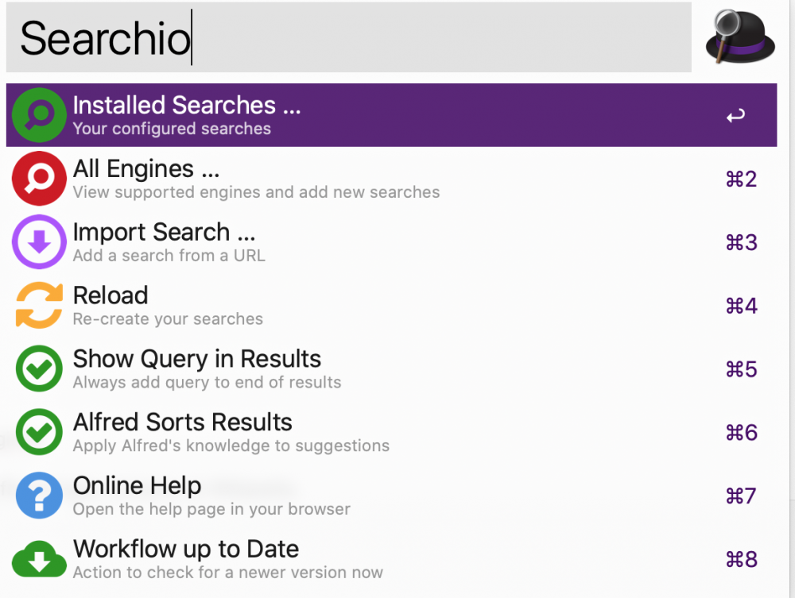
Task: Click the Alfred bowler hat icon
Action: [x=740, y=37]
